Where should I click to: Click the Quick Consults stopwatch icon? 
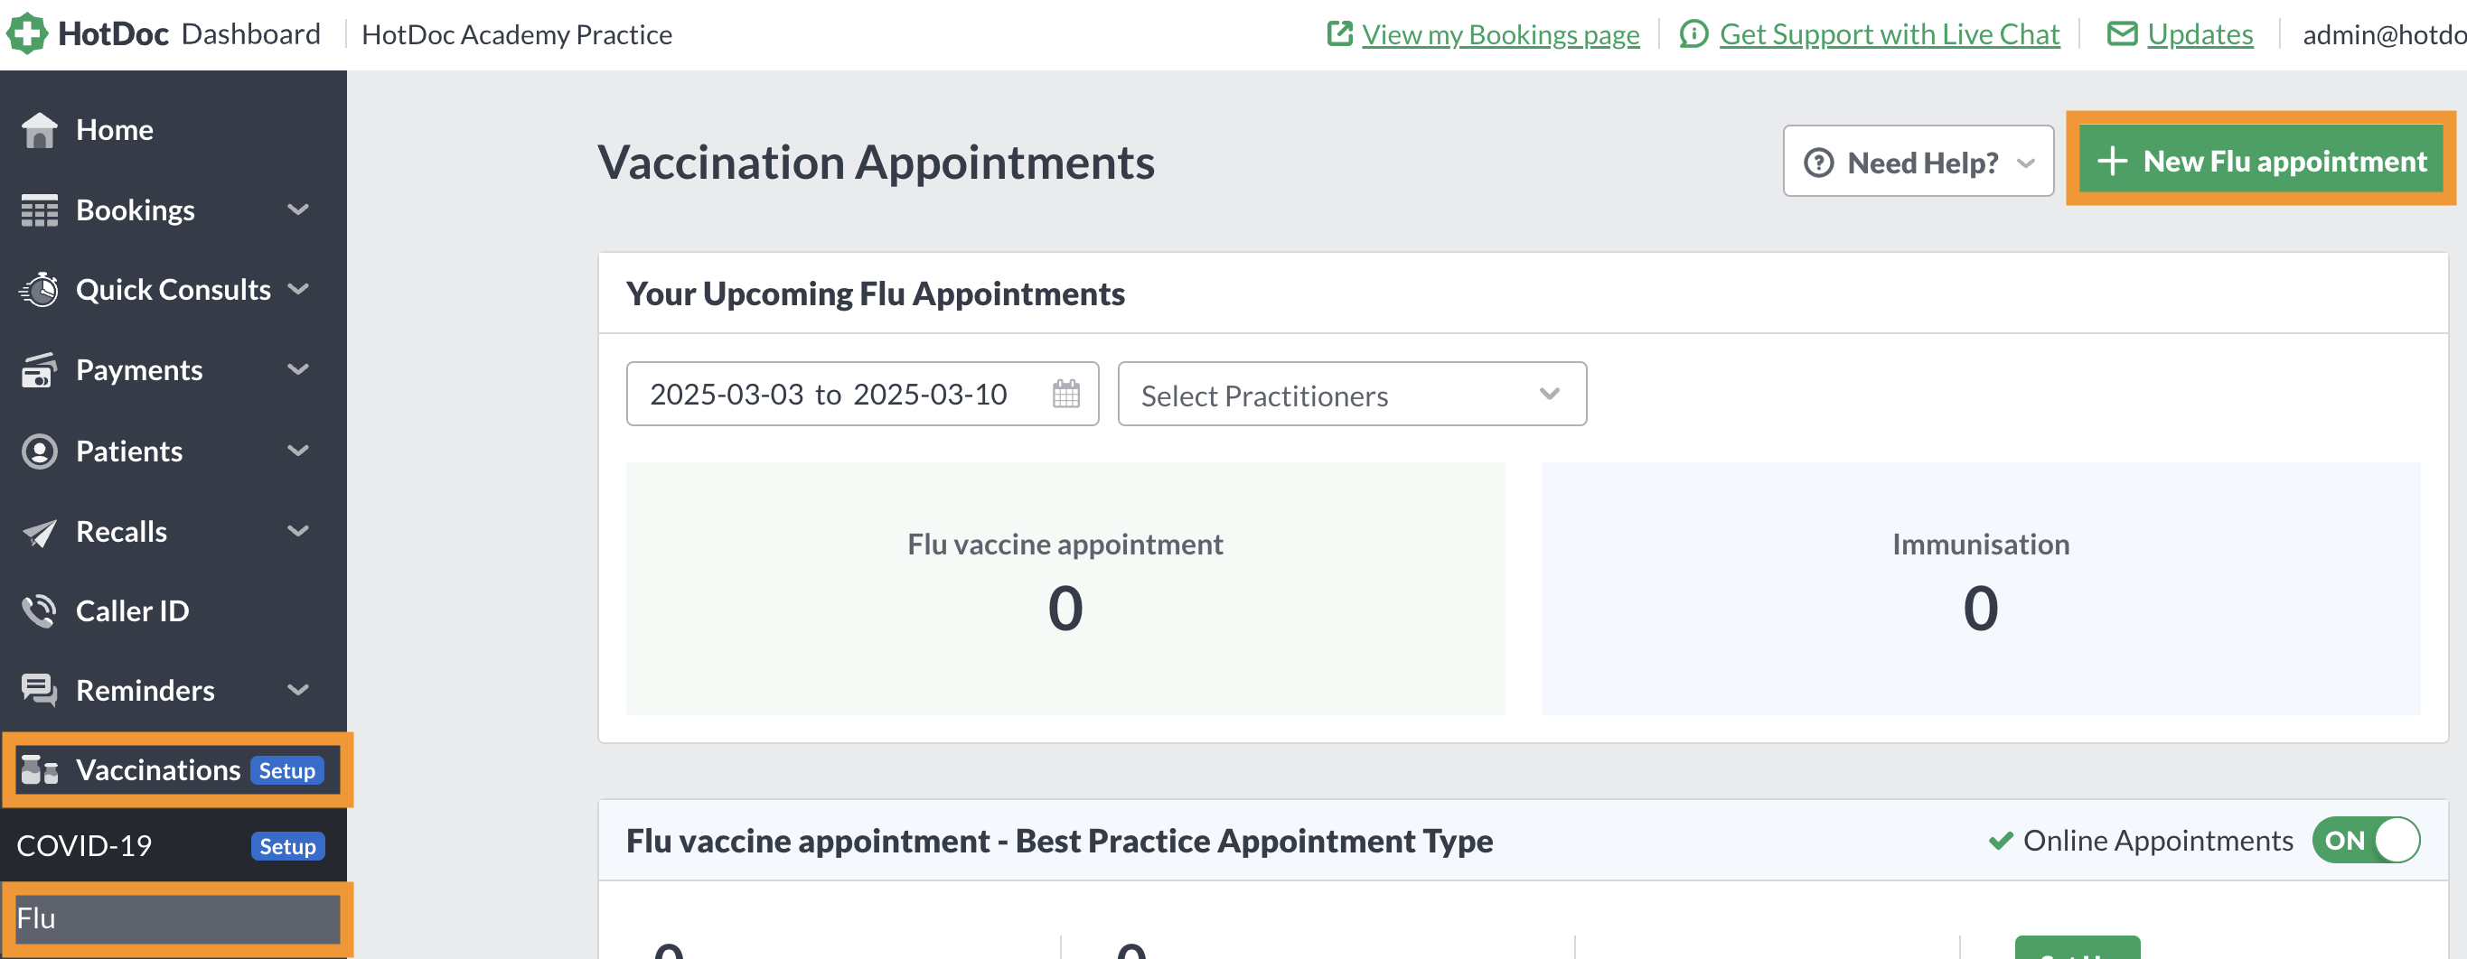point(39,290)
